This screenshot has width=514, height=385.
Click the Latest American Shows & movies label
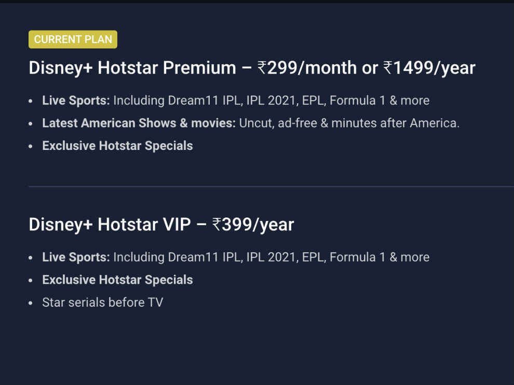pyautogui.click(x=139, y=123)
